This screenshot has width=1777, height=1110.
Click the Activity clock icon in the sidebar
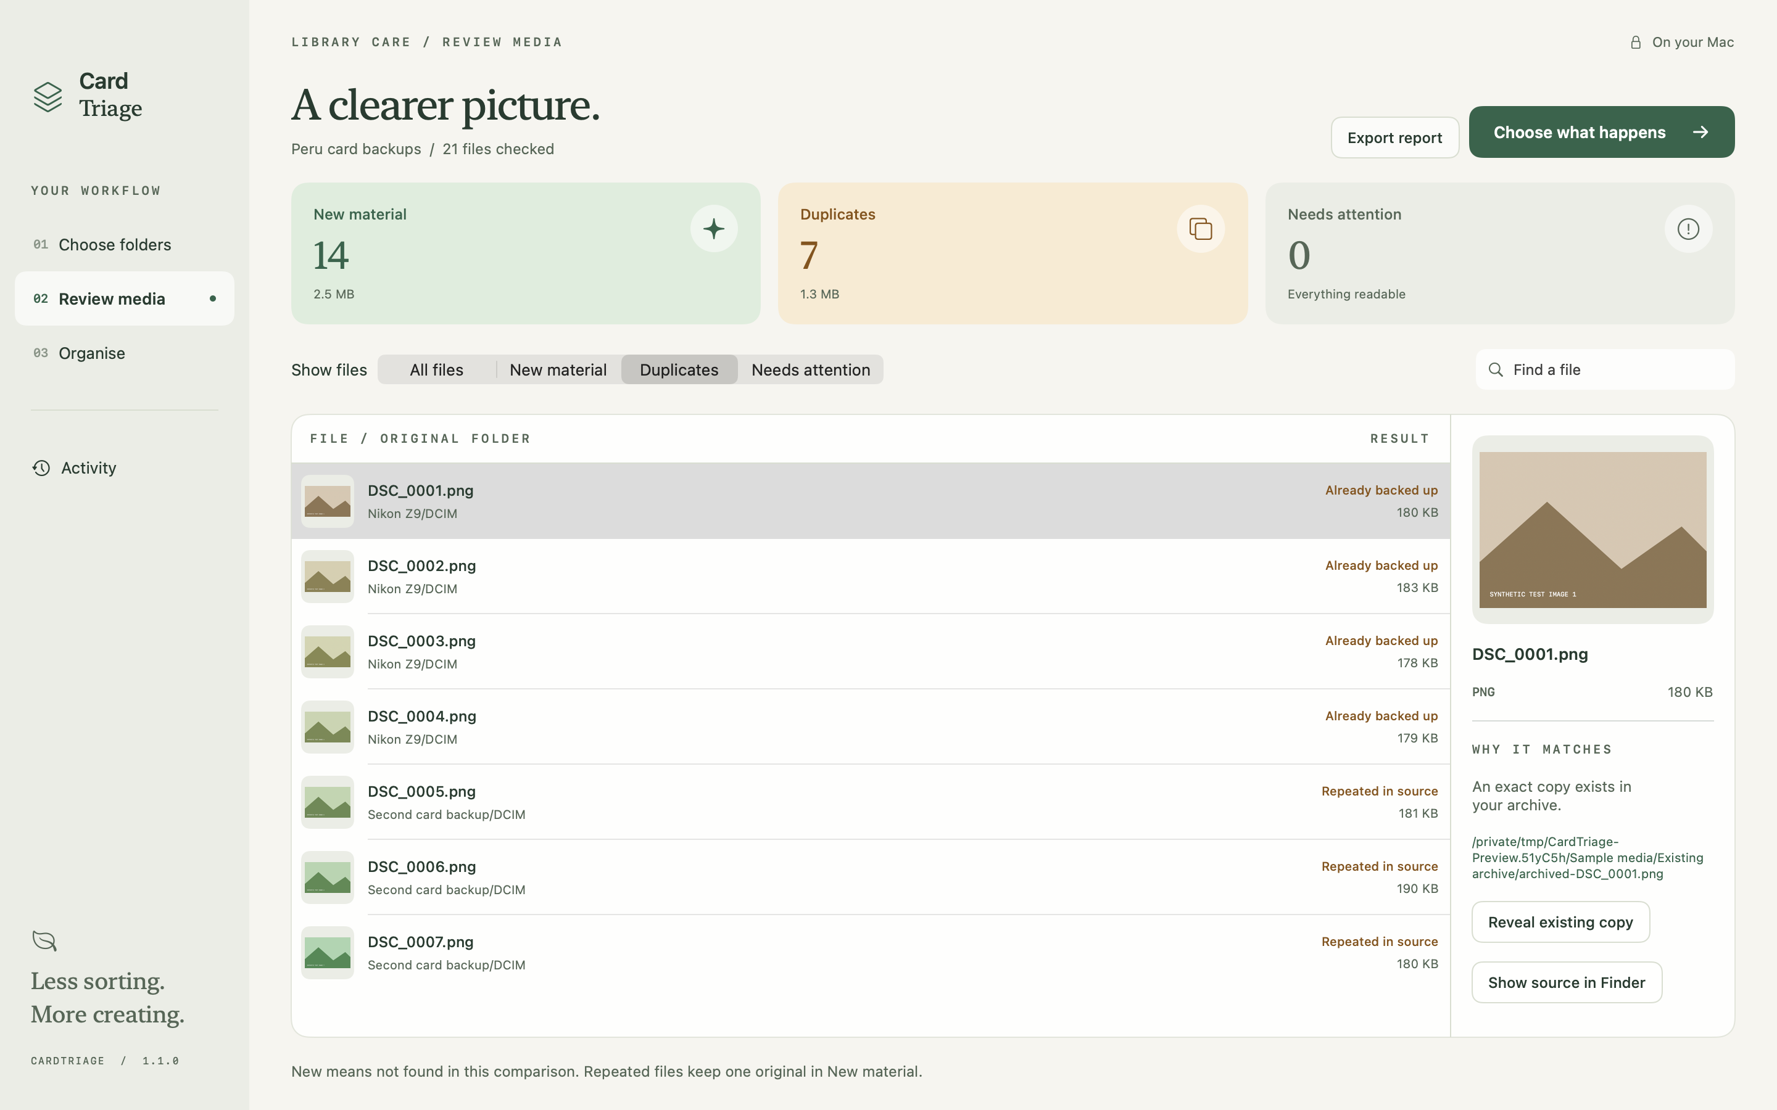[41, 467]
